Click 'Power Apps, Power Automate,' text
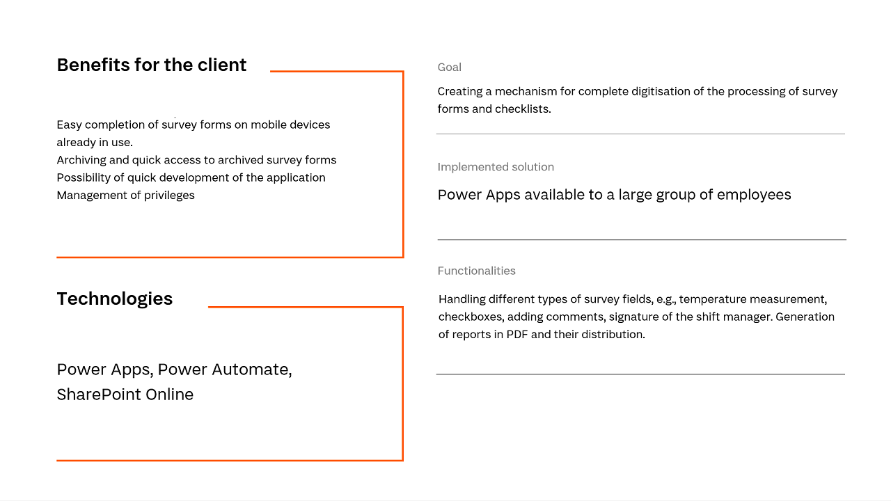Viewport: 891px width, 501px height. click(175, 369)
